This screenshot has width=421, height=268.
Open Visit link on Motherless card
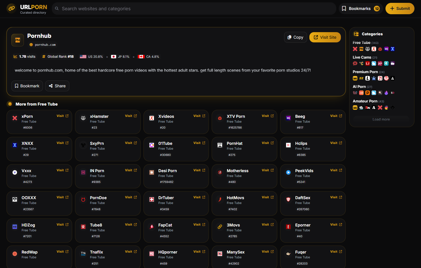(268, 170)
